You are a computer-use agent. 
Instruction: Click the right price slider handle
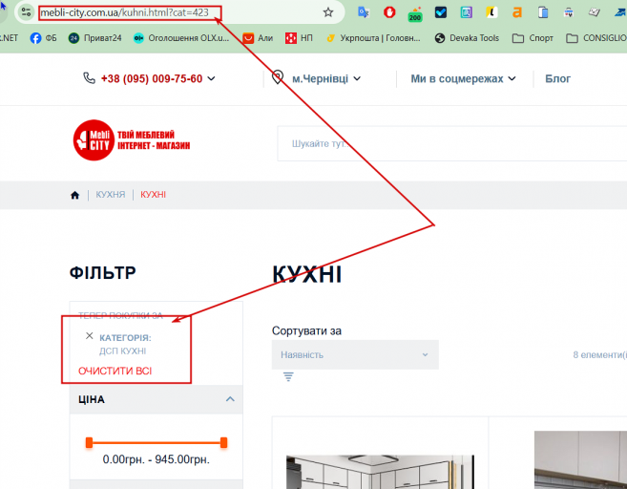223,442
